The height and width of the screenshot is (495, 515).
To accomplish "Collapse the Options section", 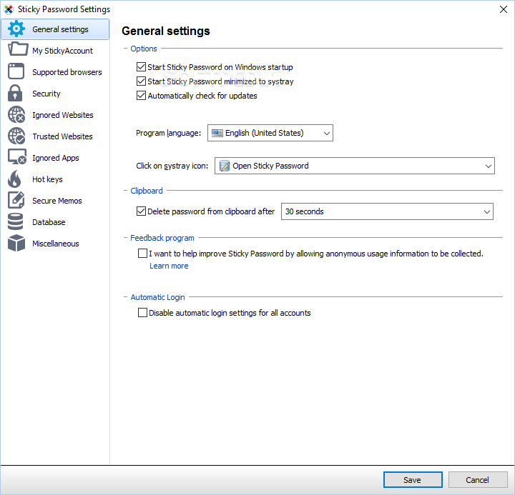I will (125, 49).
